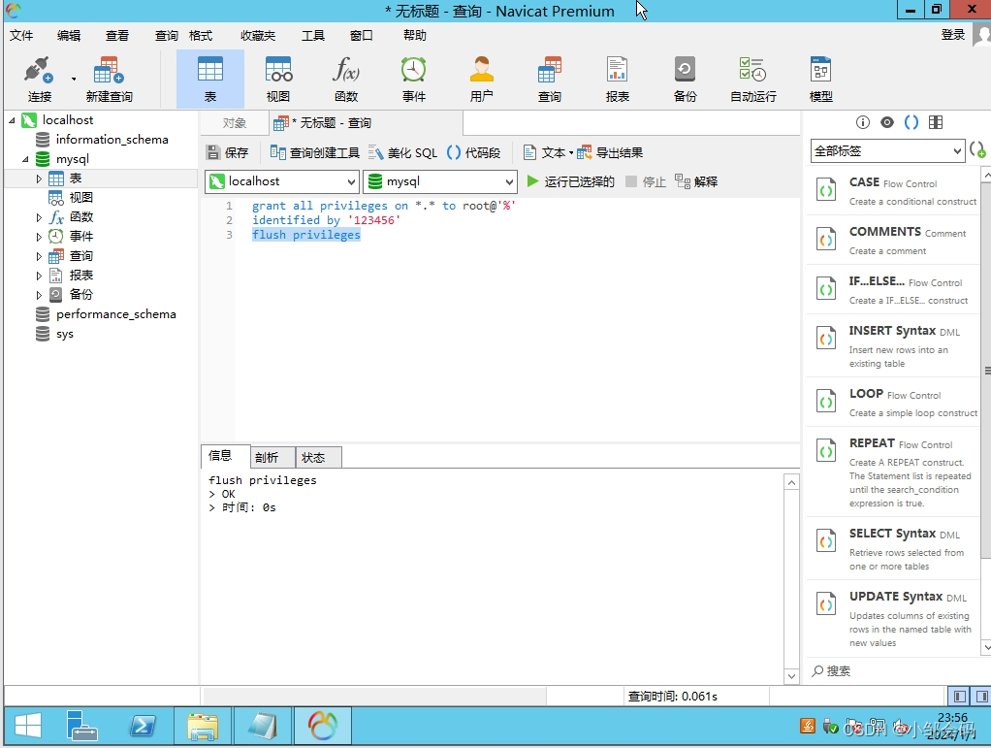Open the 备份 backup toolbar icon
The height and width of the screenshot is (748, 991).
[685, 79]
